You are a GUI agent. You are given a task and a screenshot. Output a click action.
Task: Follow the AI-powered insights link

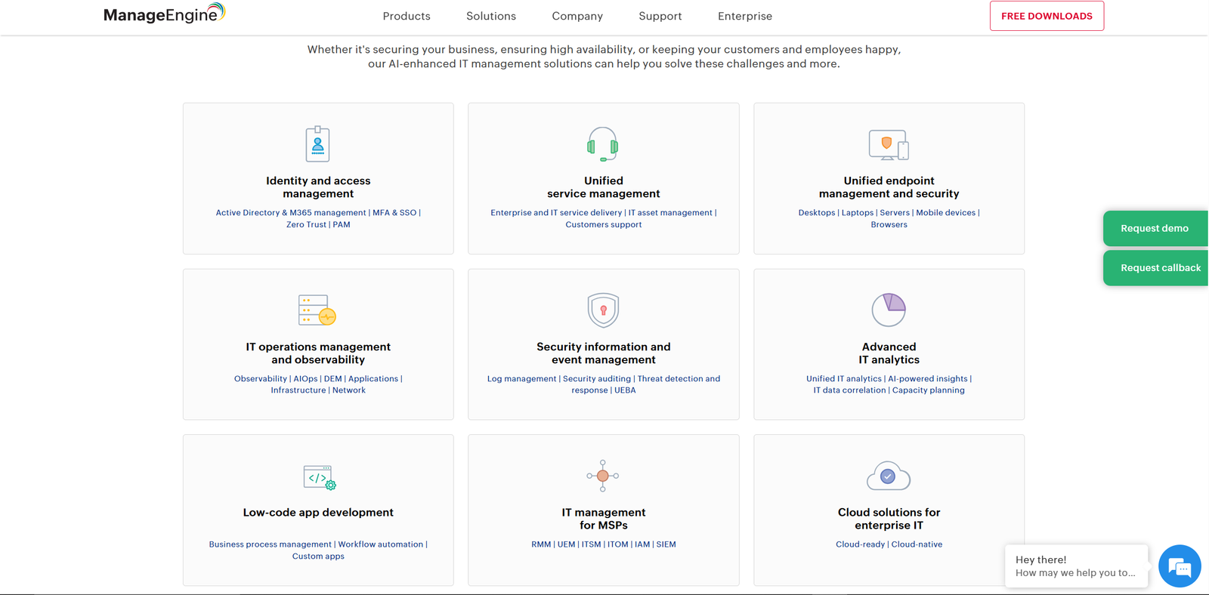928,379
